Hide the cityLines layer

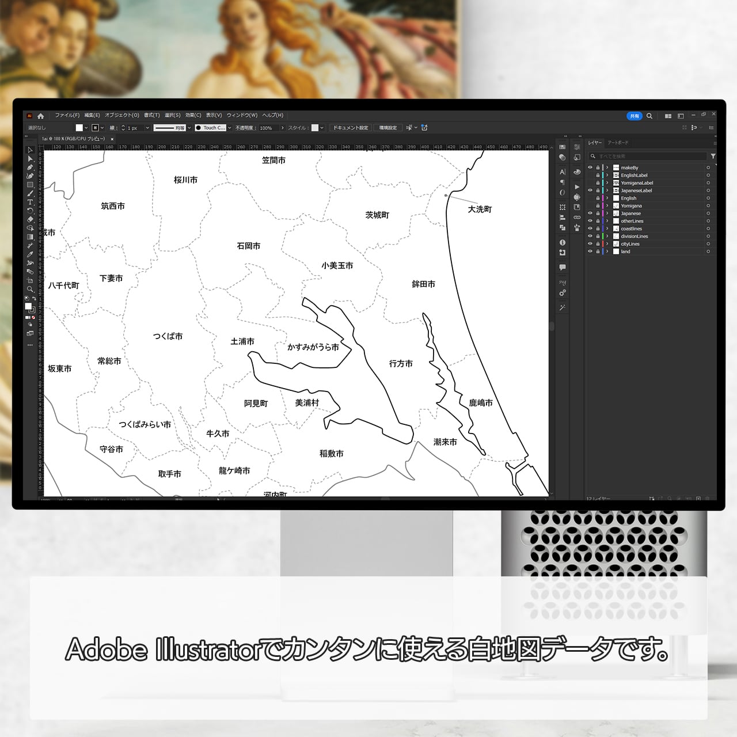(590, 244)
